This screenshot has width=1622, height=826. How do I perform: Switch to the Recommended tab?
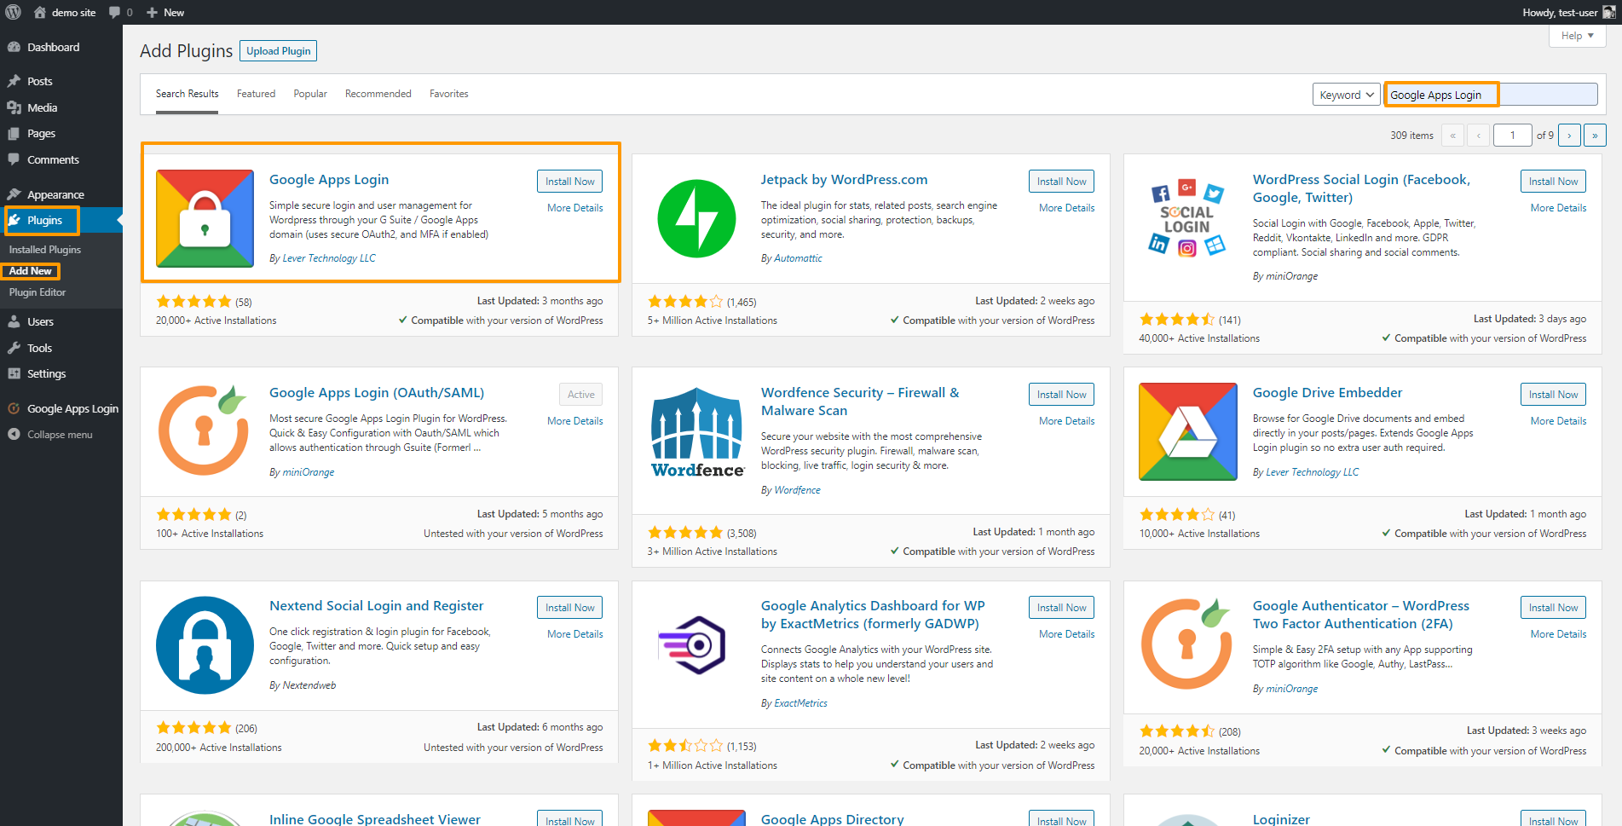(378, 94)
